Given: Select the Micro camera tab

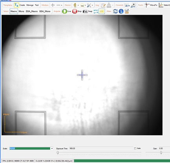Looking at the screenshot, I should pos(21,11).
